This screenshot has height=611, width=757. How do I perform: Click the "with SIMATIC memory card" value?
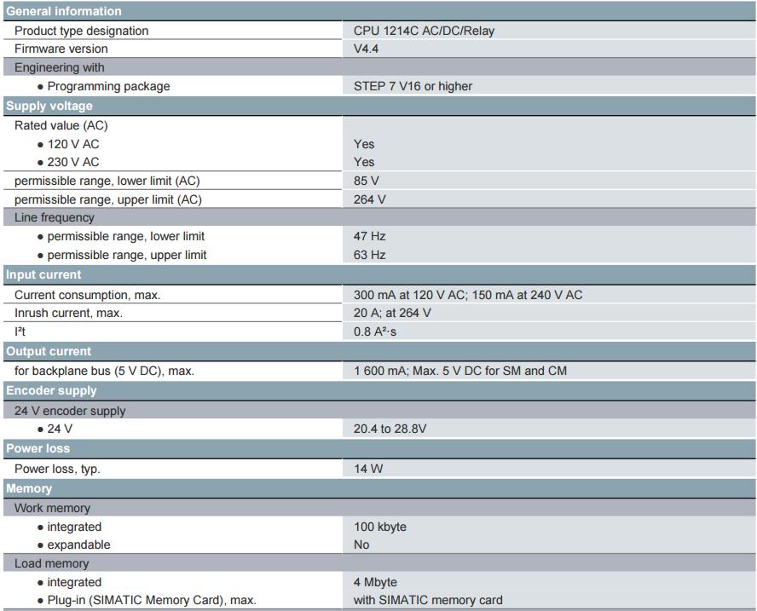[428, 601]
